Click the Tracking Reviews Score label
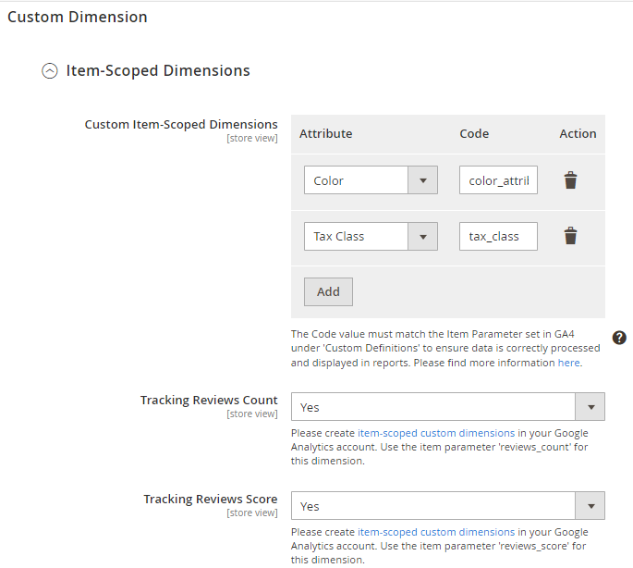Viewport: 633px width, 568px height. pyautogui.click(x=211, y=499)
